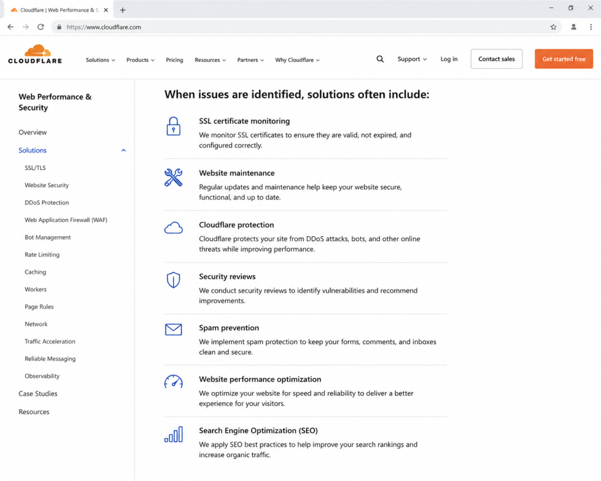Click the Cloudflare logo in header
The image size is (601, 481).
[35, 55]
